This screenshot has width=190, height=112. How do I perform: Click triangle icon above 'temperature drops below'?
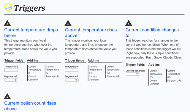7,23
